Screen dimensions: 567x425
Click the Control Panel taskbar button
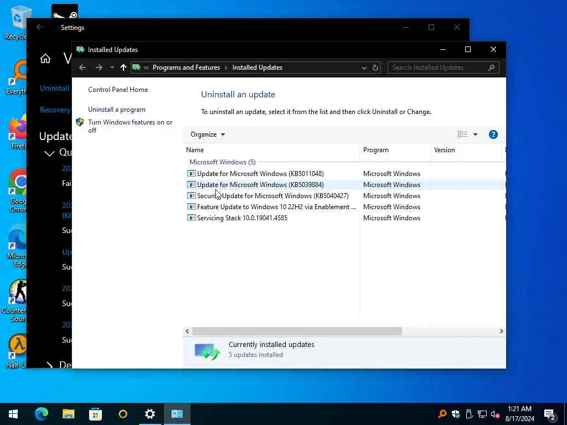coord(177,414)
